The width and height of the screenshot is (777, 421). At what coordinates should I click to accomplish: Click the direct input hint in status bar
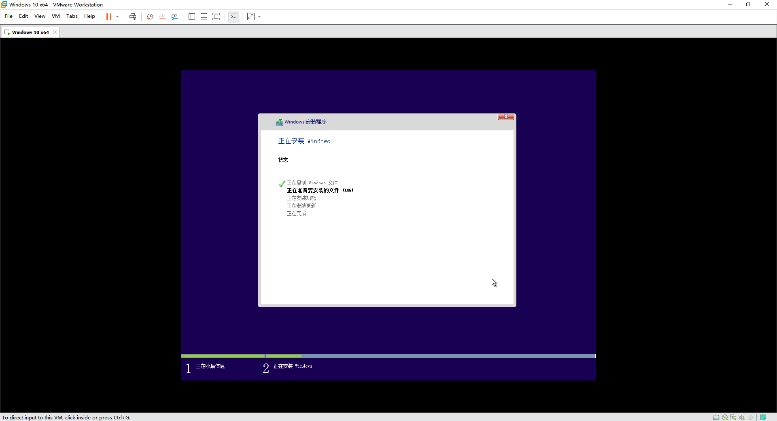pyautogui.click(x=66, y=417)
